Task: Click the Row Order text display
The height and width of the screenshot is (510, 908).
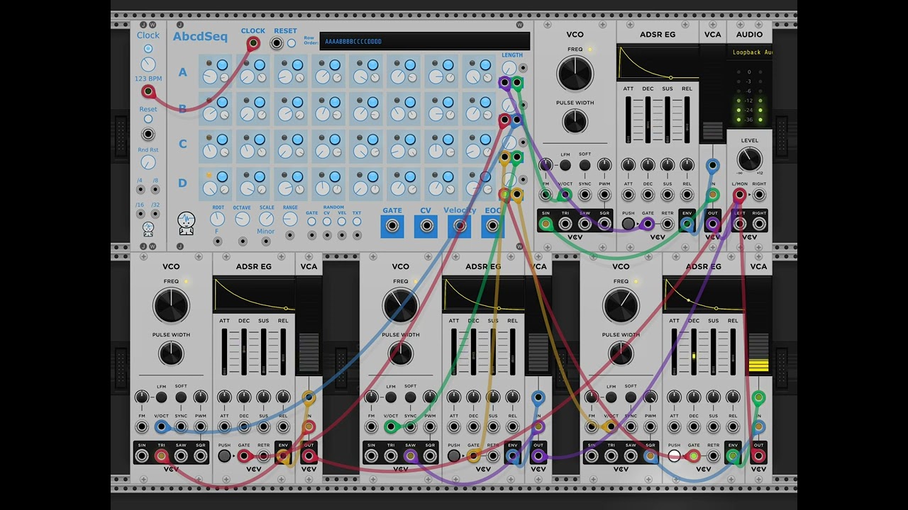Action: point(424,41)
